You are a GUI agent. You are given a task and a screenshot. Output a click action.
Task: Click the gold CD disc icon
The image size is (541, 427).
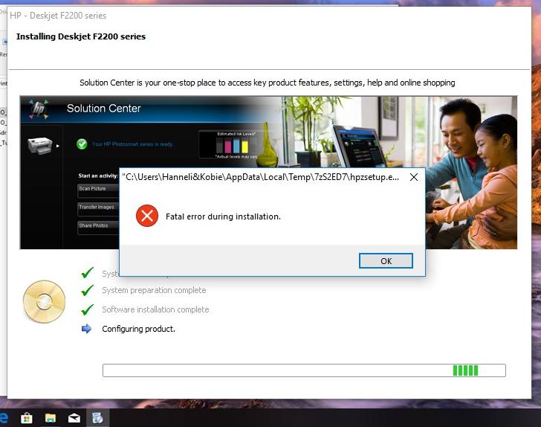pos(44,301)
